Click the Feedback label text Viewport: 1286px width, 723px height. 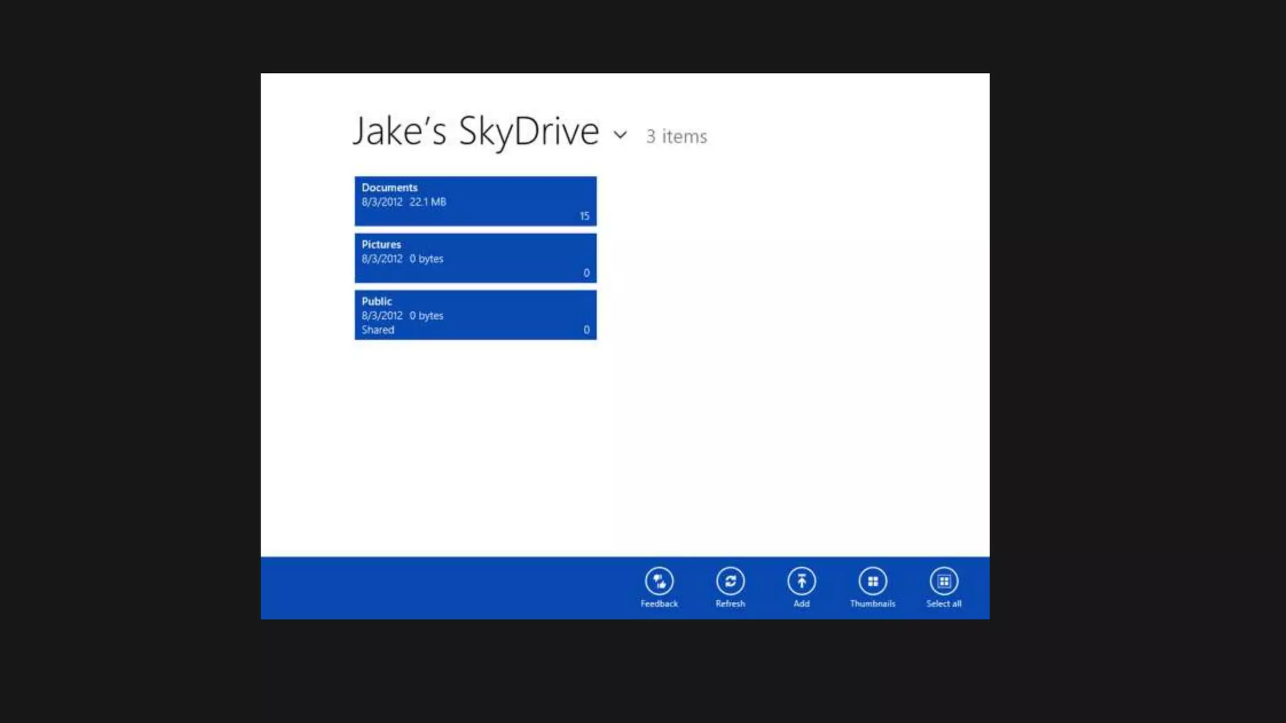659,604
